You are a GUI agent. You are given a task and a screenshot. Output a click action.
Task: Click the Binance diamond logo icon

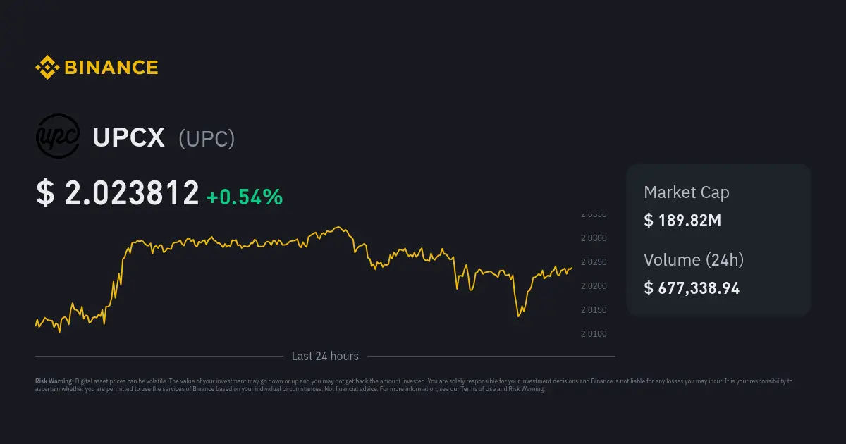click(47, 68)
